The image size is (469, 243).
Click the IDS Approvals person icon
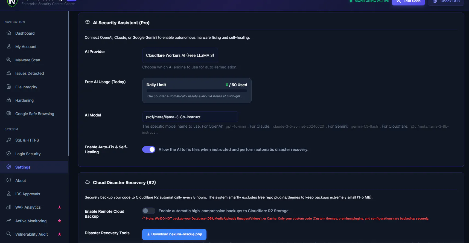9,194
